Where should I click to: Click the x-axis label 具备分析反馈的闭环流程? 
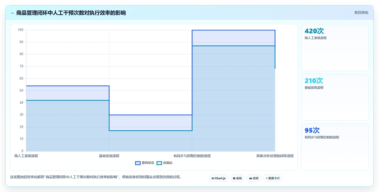[x=275, y=156]
